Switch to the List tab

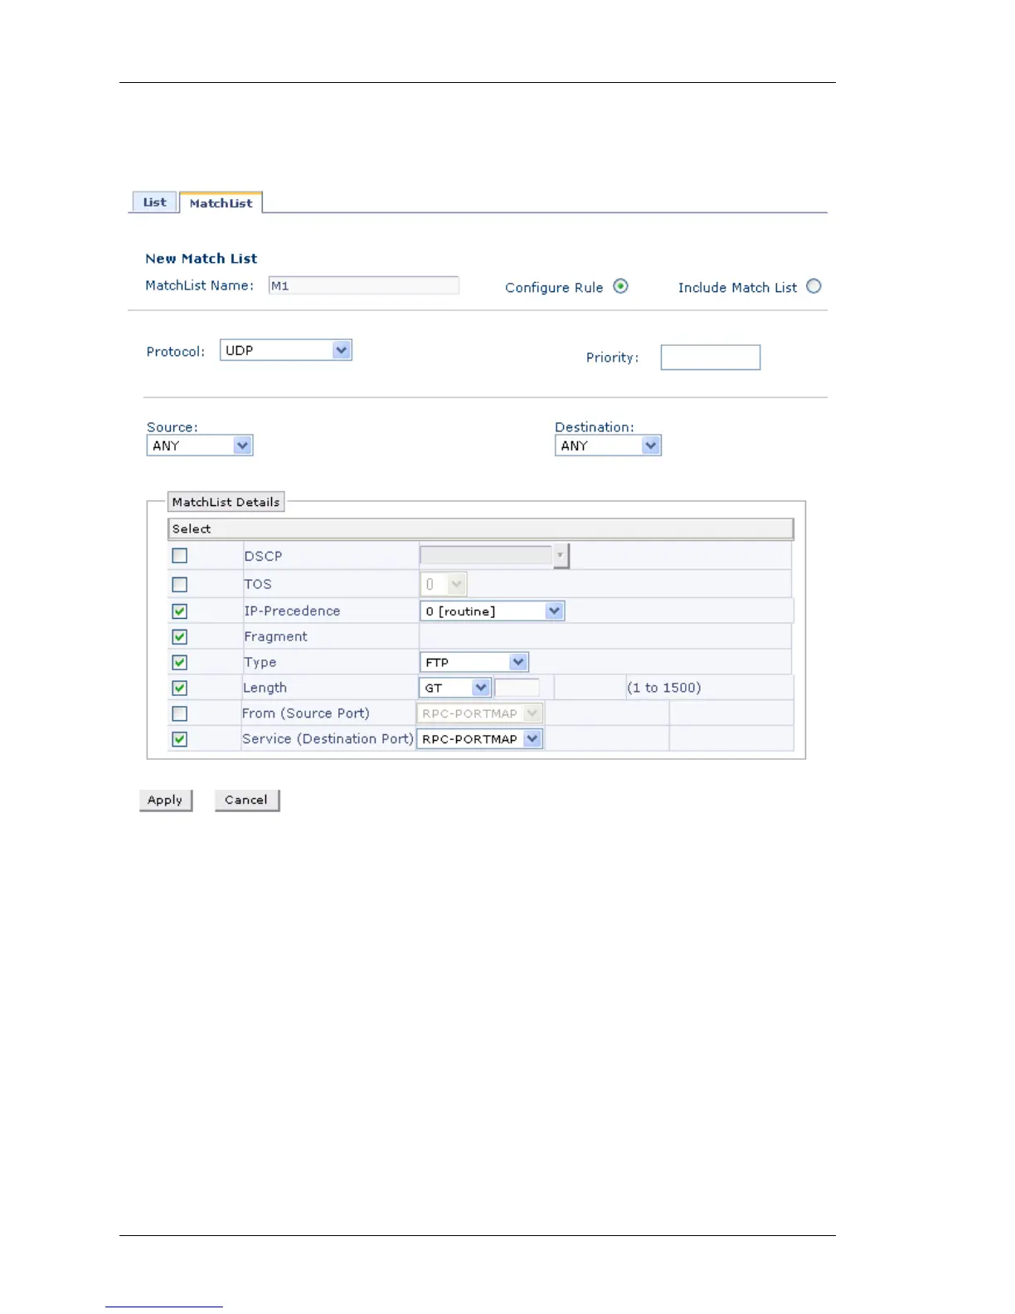(154, 202)
